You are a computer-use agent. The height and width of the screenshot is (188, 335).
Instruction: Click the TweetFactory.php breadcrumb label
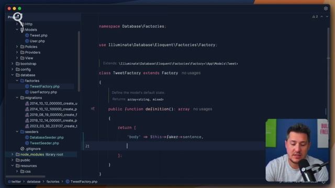click(x=84, y=182)
